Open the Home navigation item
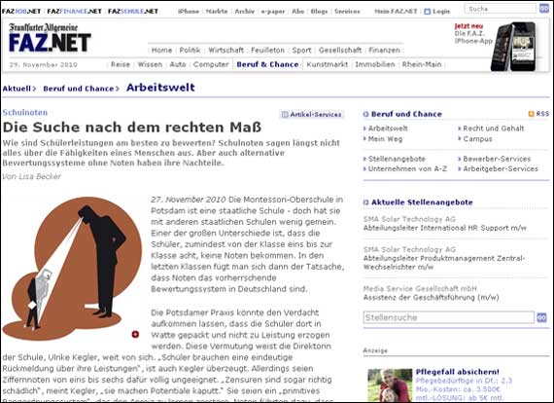Viewport: 554px width, 403px height. pyautogui.click(x=161, y=51)
